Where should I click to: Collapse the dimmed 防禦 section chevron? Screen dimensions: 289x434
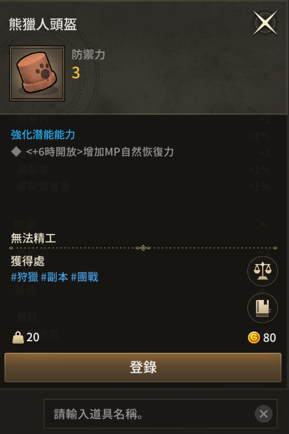click(x=263, y=224)
